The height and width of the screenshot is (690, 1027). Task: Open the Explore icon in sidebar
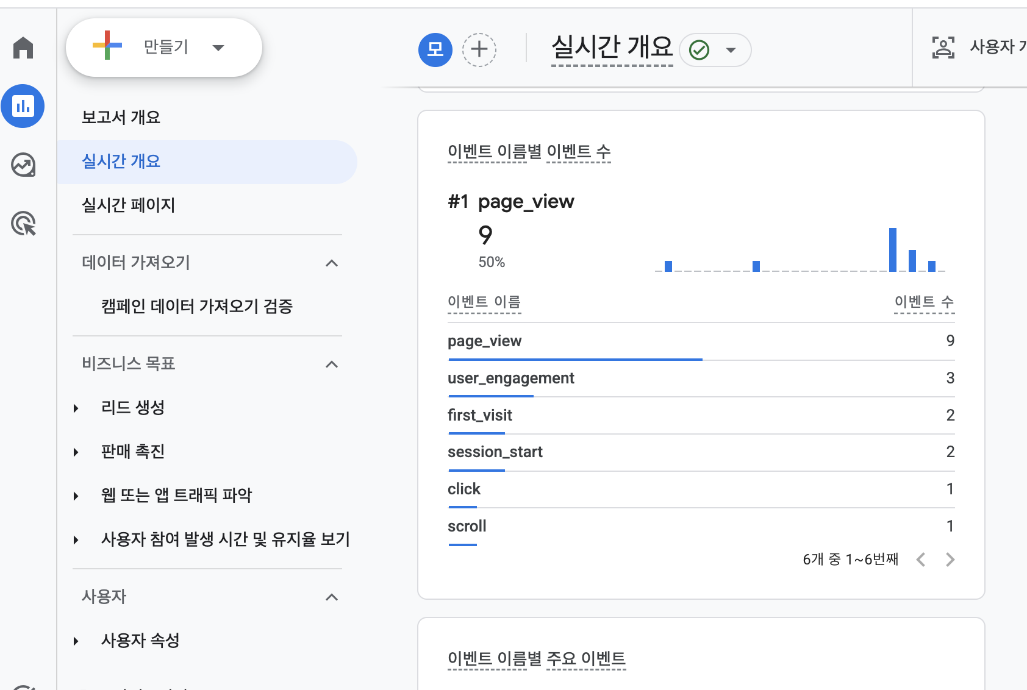pyautogui.click(x=23, y=165)
